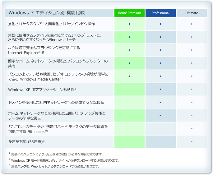This screenshot has height=175, width=213.
Task: Click the Ultimate dot in the BitLocker row
Action: tap(192, 128)
